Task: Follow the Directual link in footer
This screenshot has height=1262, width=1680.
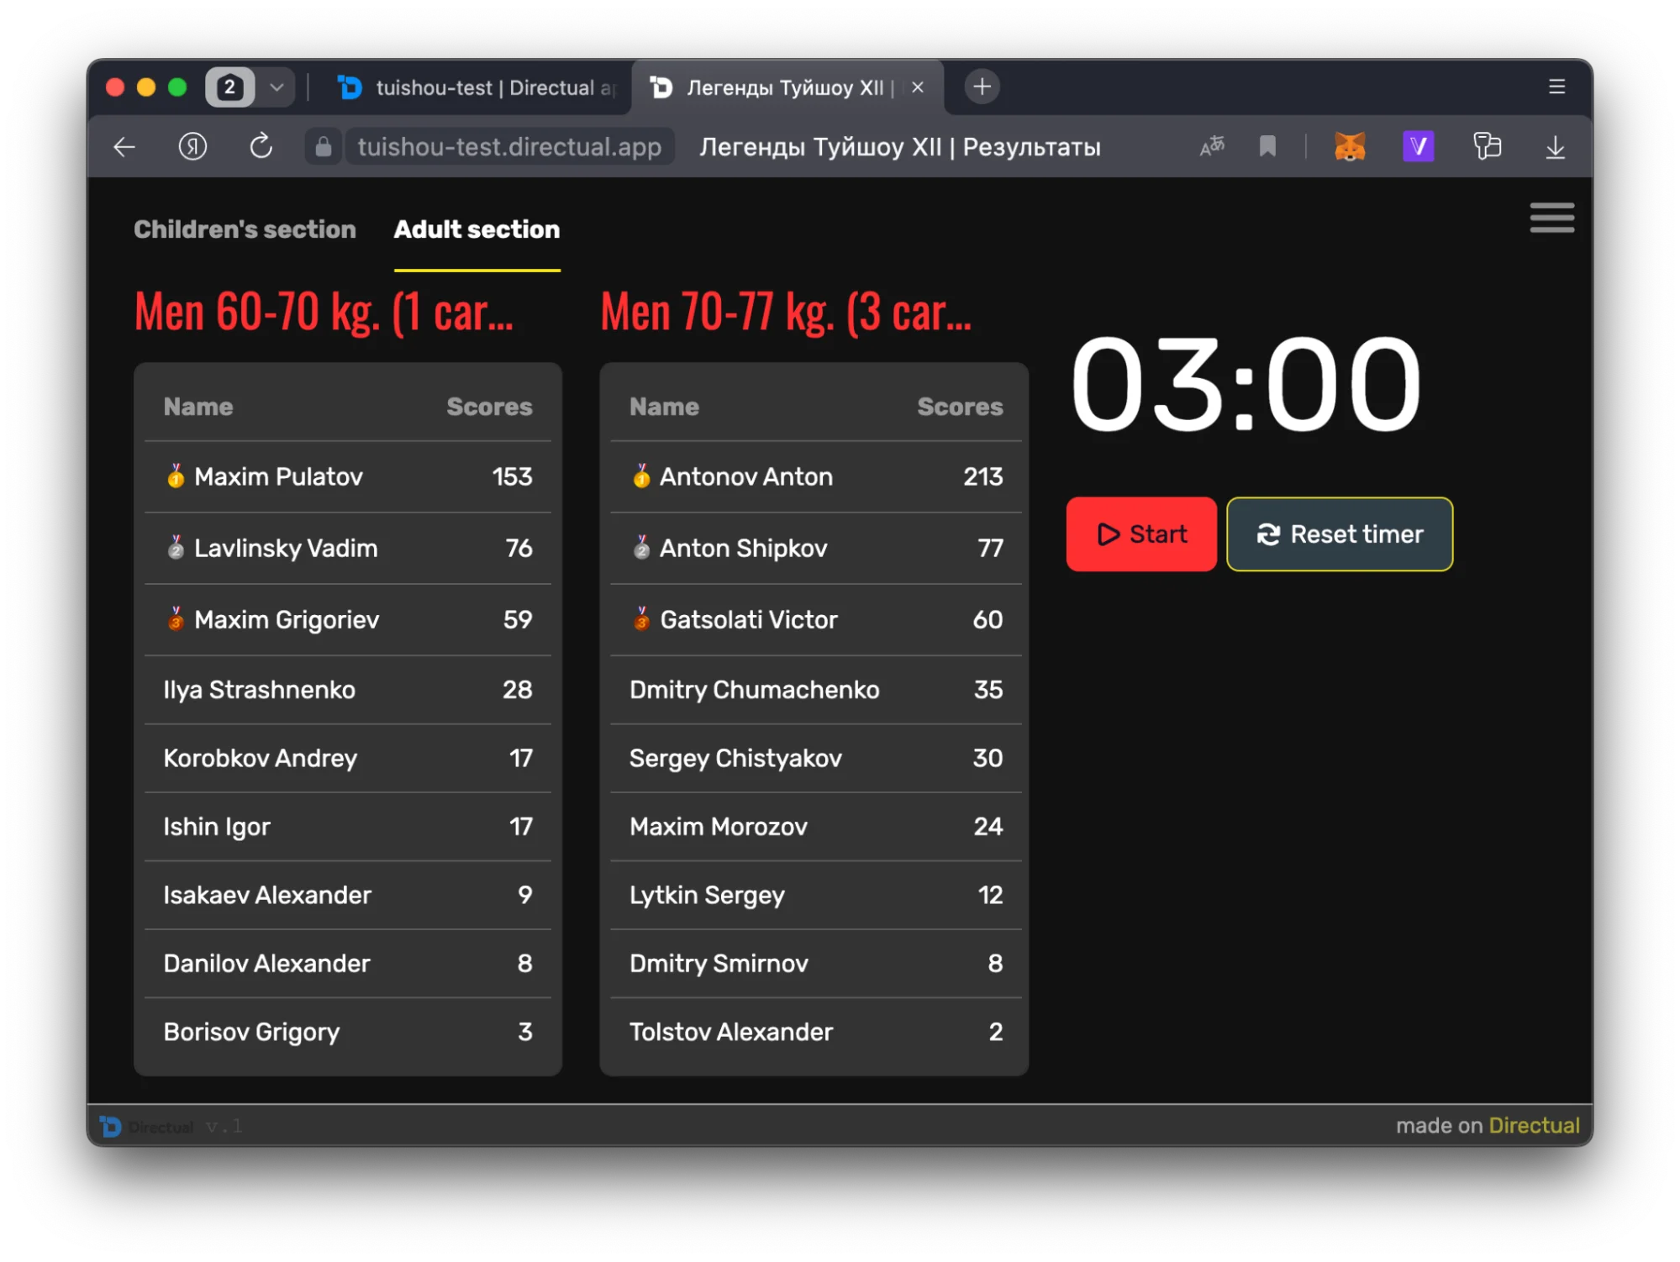Action: (x=1534, y=1126)
